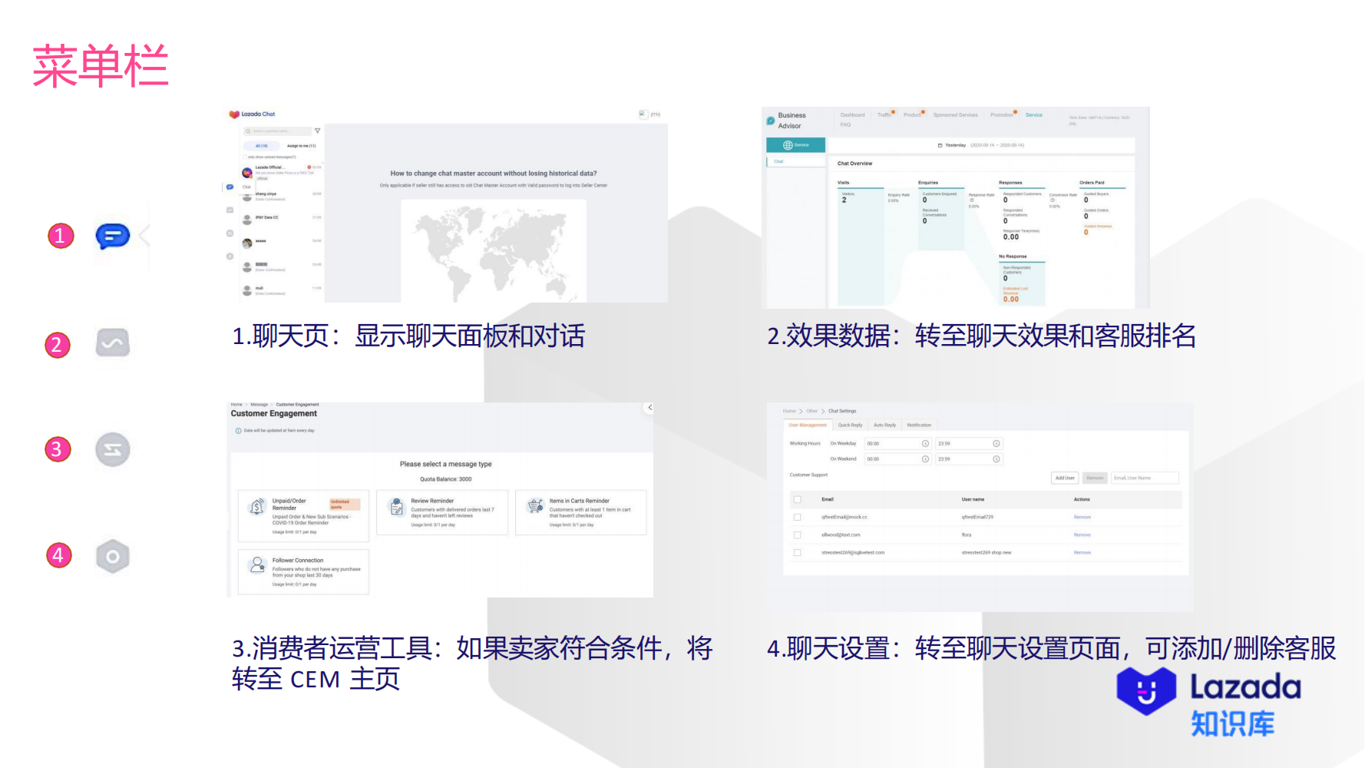Viewport: 1365px width, 768px height.
Task: Open the Yesterday date range picker
Action: point(981,145)
